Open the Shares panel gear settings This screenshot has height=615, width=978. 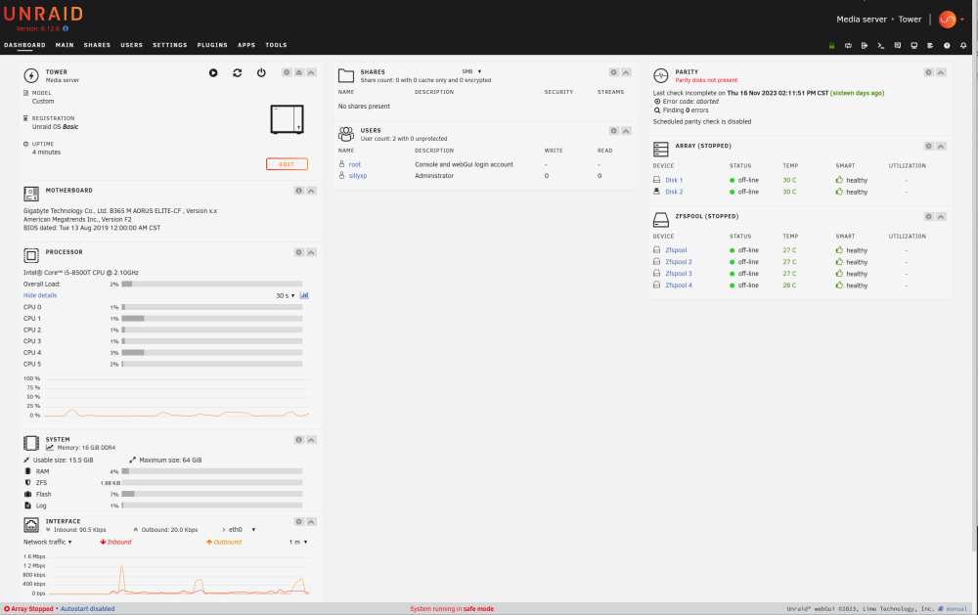point(614,72)
